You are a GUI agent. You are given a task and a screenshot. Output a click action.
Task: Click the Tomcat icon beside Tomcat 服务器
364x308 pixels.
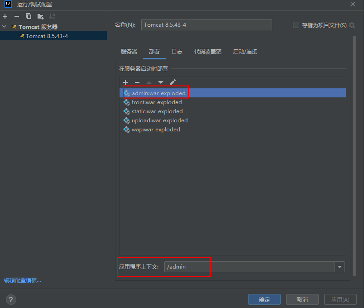[14, 27]
